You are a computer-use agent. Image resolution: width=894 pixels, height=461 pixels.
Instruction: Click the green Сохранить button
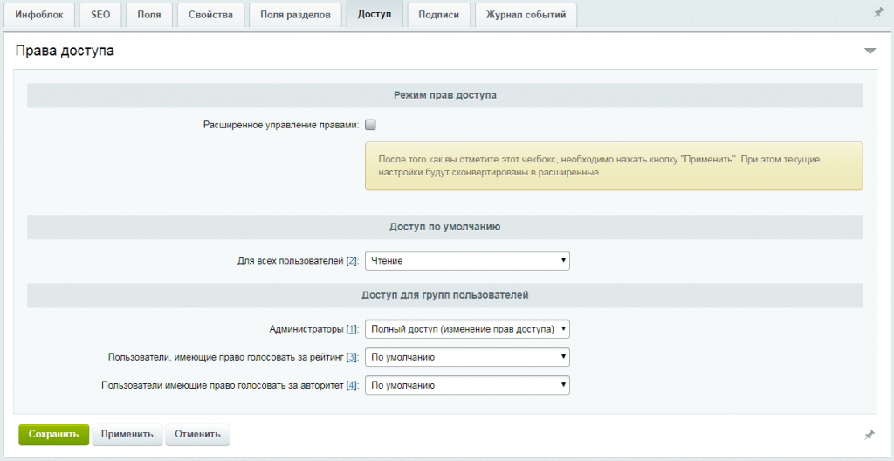tap(53, 434)
